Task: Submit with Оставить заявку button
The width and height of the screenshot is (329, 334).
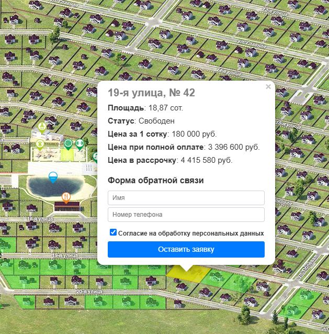Action: tap(186, 249)
